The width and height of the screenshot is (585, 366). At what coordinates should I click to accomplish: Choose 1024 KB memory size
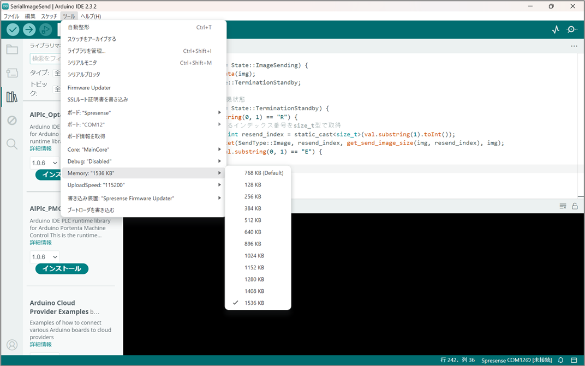coord(254,256)
